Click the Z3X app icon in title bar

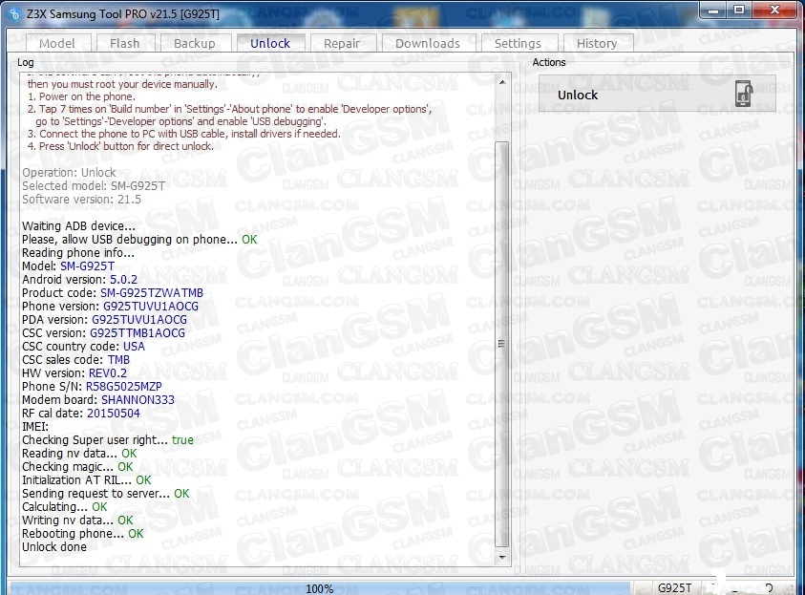(x=14, y=14)
